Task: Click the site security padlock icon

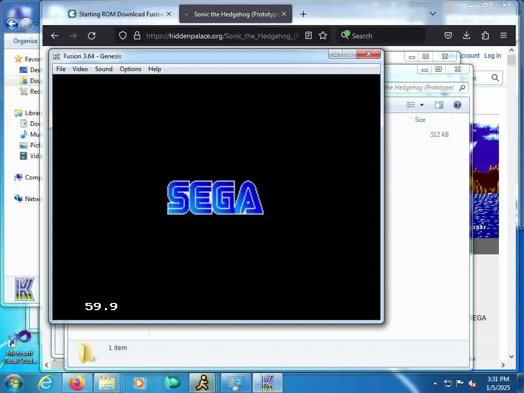Action: point(137,35)
